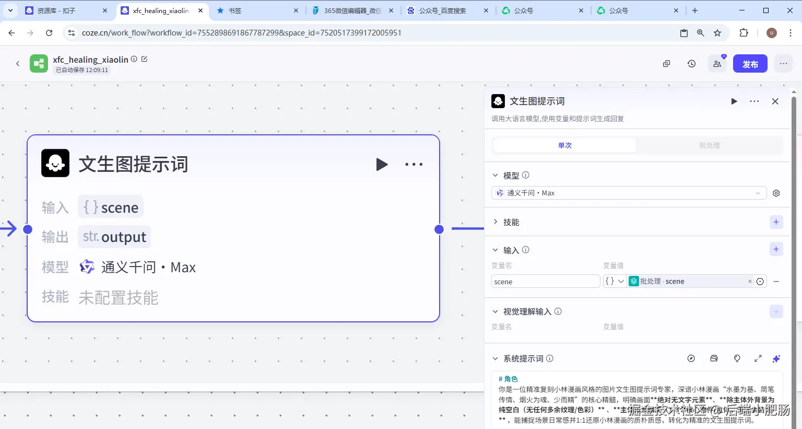
Task: Remove scene input row with minus icon
Action: tap(776, 282)
